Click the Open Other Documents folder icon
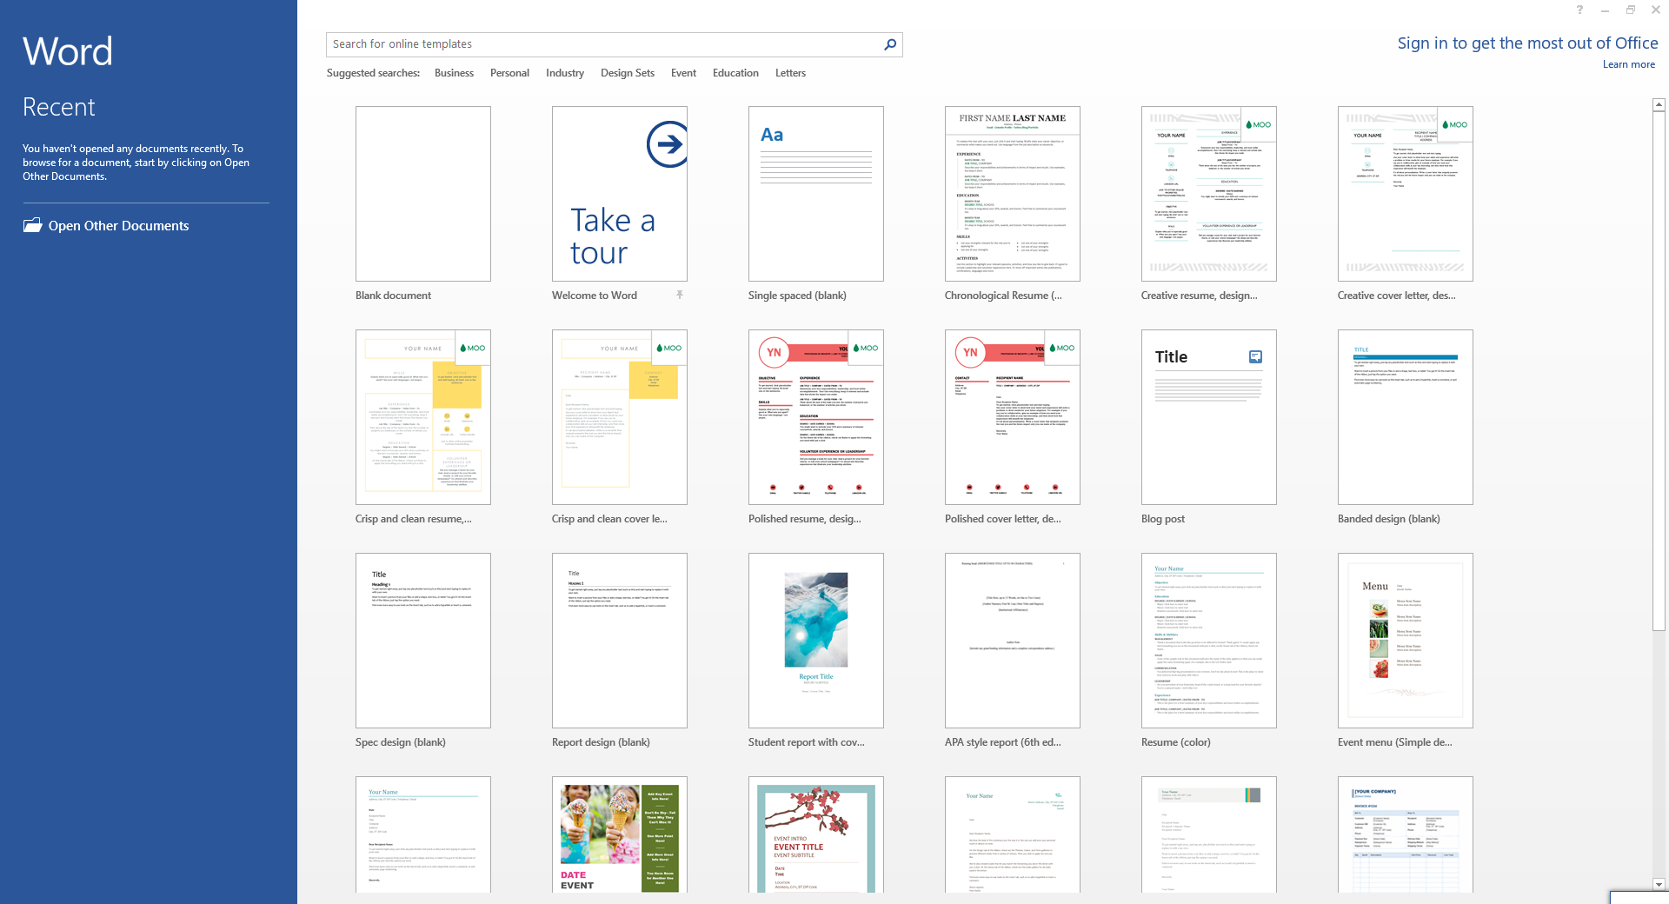The height and width of the screenshot is (904, 1669). pyautogui.click(x=33, y=225)
